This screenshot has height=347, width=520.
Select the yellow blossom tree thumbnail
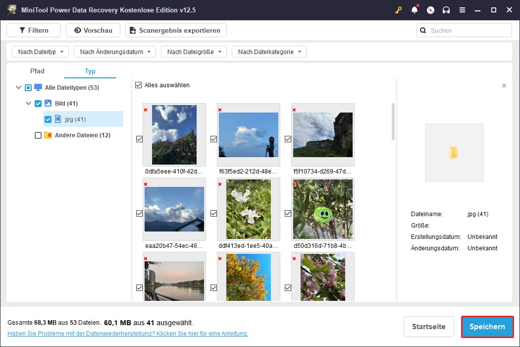(249, 278)
